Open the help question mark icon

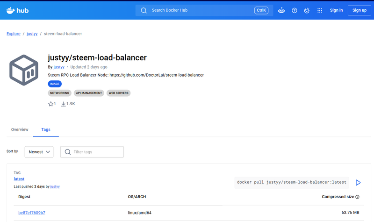[295, 10]
